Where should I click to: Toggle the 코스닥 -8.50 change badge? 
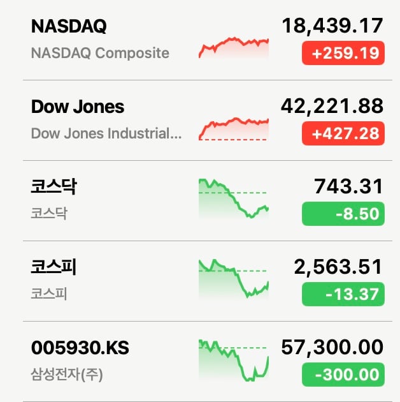point(343,214)
